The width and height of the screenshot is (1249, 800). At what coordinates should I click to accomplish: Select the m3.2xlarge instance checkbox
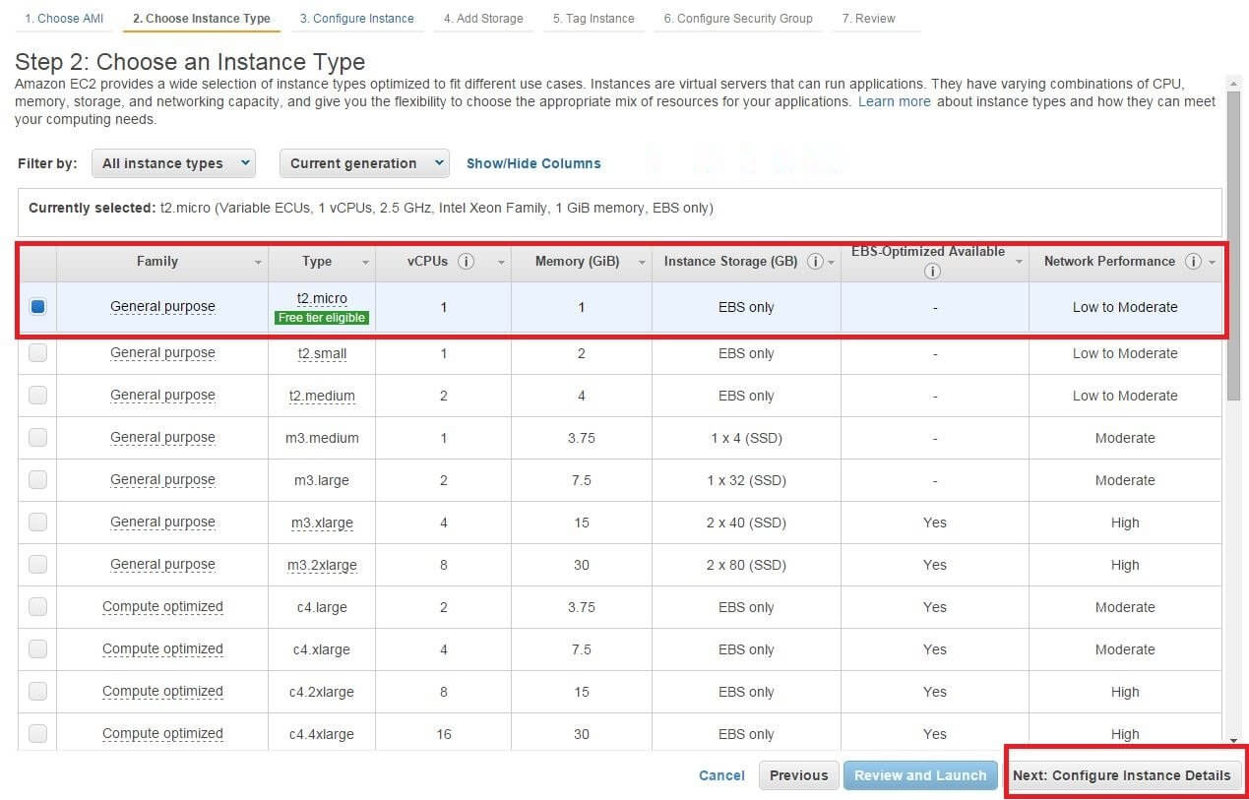pos(37,564)
